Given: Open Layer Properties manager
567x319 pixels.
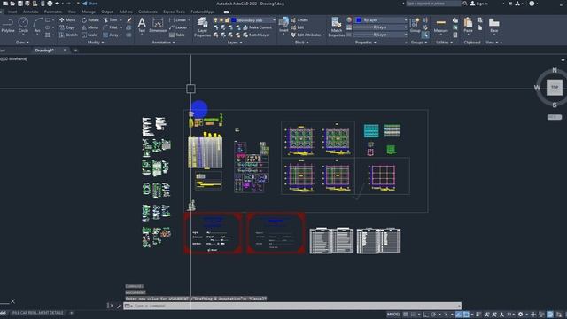Looking at the screenshot, I should 203,27.
